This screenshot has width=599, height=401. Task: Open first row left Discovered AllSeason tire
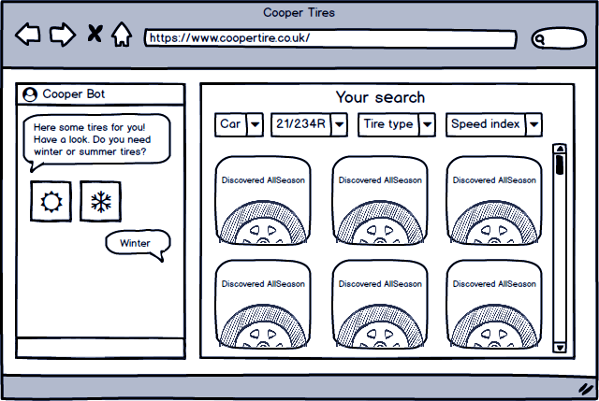[x=263, y=200]
